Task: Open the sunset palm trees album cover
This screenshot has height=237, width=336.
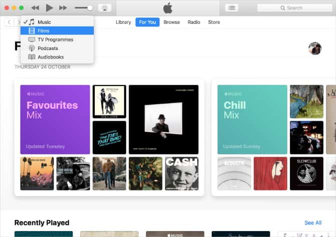Action: 37,173
